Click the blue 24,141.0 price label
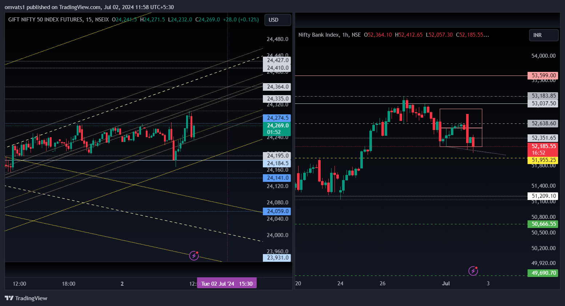The height and width of the screenshot is (306, 565). click(277, 178)
